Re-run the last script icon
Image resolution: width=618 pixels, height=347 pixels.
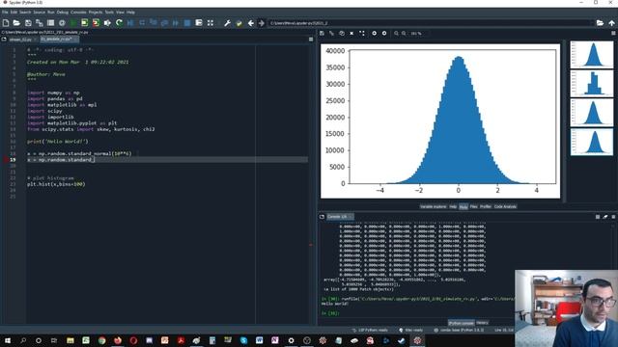[x=119, y=23]
